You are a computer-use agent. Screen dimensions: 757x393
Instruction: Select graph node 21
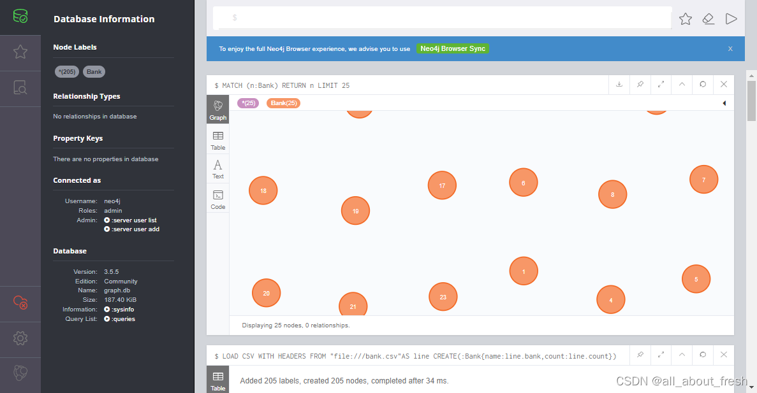pyautogui.click(x=353, y=304)
